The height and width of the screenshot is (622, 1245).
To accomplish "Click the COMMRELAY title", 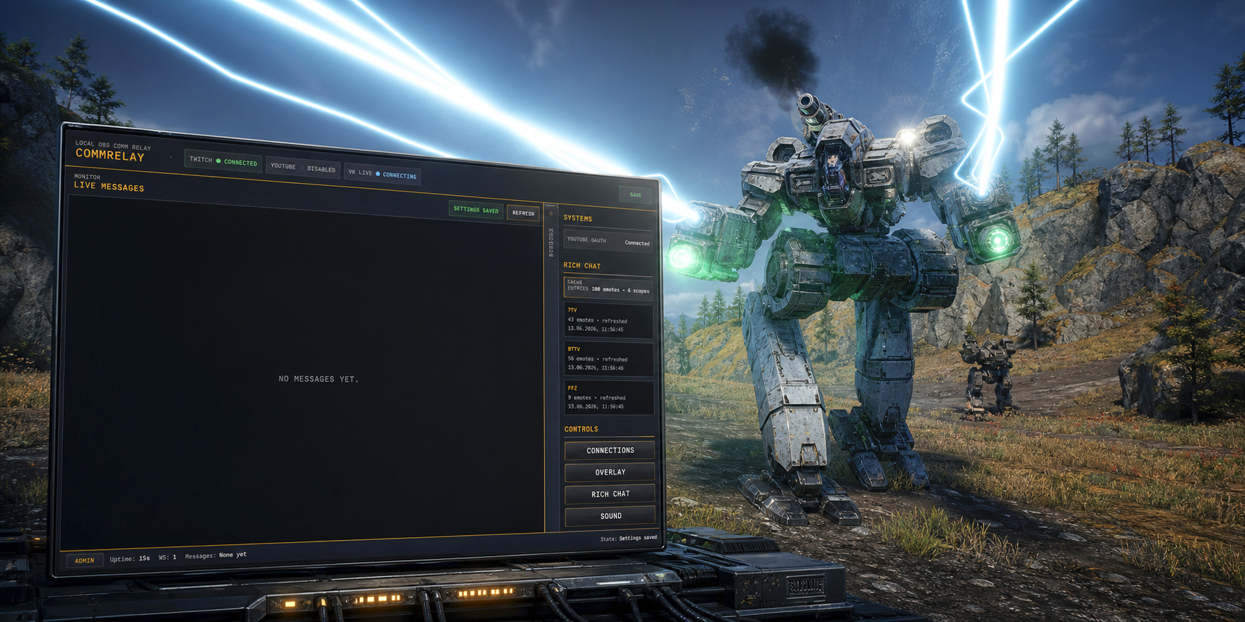I will (110, 155).
